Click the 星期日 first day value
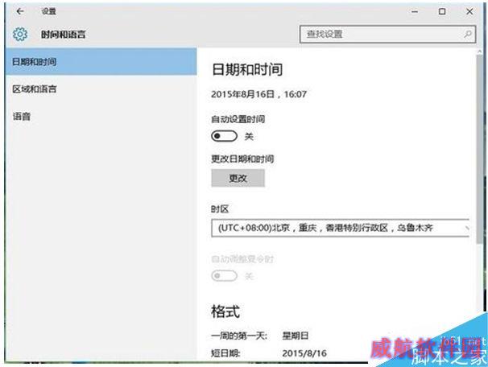488x367 pixels. pyautogui.click(x=295, y=336)
